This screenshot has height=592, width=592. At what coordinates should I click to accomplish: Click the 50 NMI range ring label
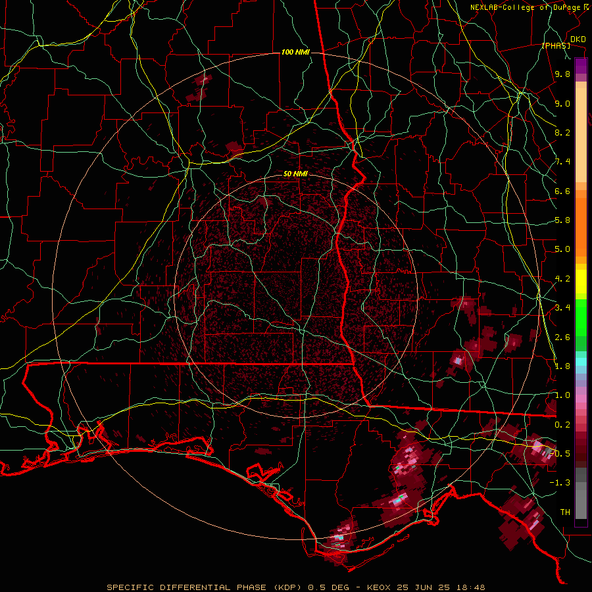pos(295,174)
